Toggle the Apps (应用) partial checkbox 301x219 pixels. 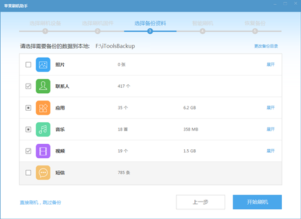(x=28, y=108)
